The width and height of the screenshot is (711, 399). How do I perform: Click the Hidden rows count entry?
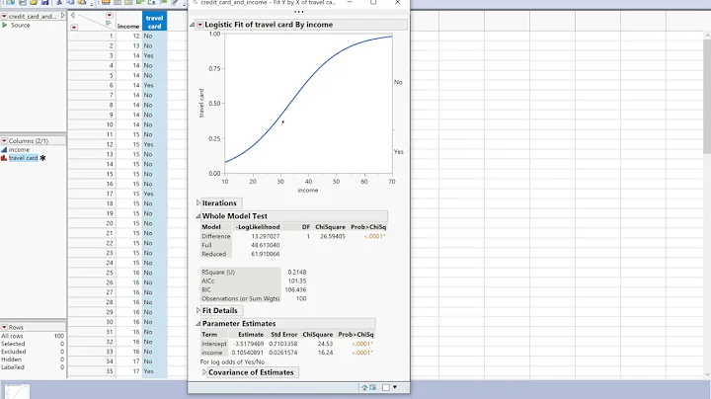point(33,359)
